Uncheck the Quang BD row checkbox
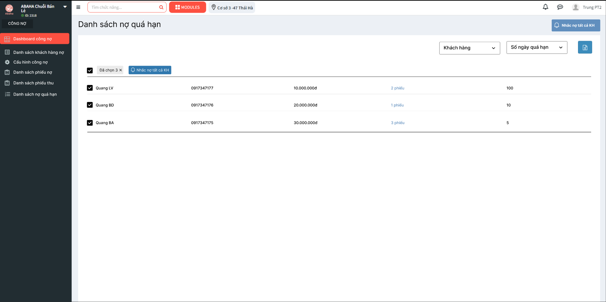This screenshot has height=302, width=606. (x=90, y=105)
